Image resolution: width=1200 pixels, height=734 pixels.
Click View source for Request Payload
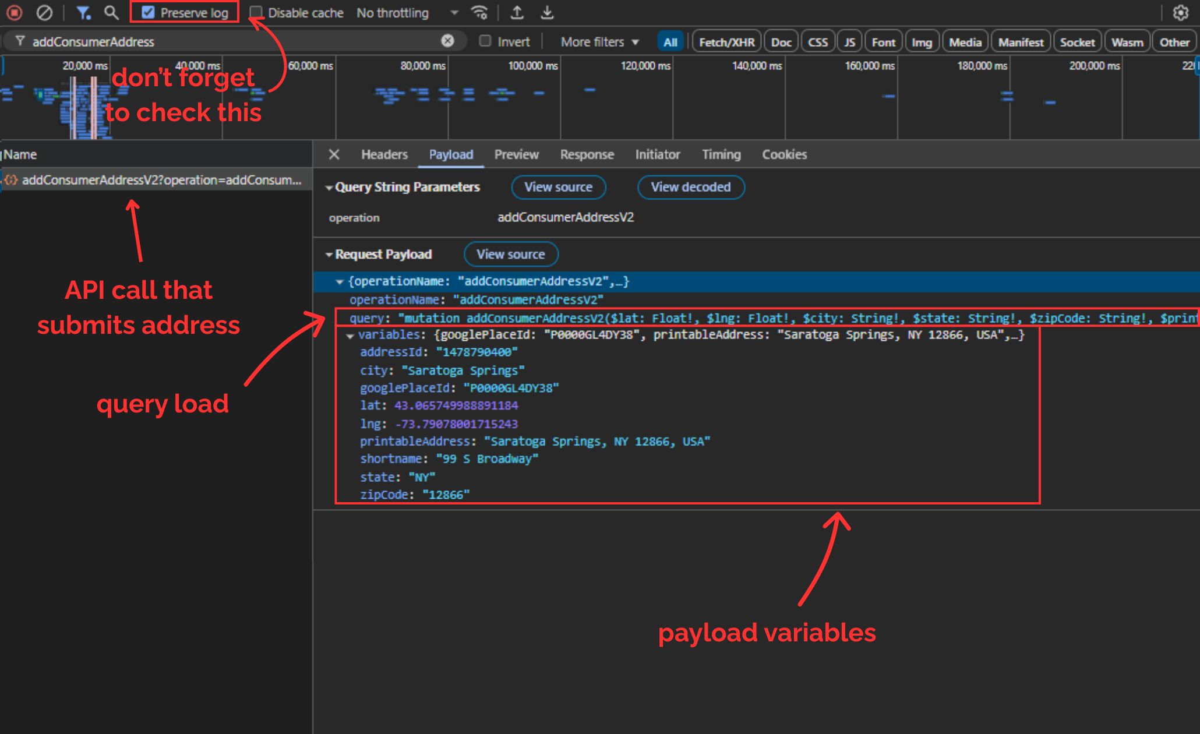tap(511, 254)
